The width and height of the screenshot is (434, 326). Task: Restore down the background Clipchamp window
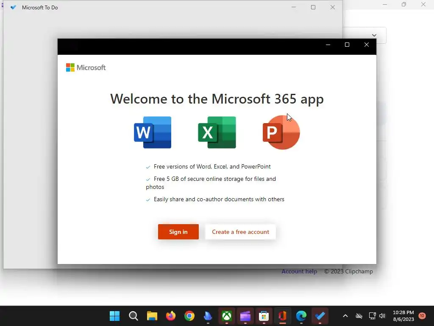(404, 4)
